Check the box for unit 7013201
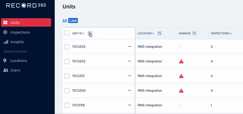Viewport: 243px width, 114px height. tap(67, 76)
